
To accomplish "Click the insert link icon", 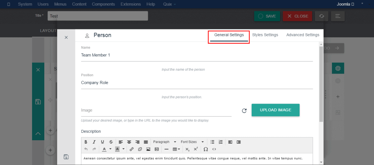I will [132, 149].
